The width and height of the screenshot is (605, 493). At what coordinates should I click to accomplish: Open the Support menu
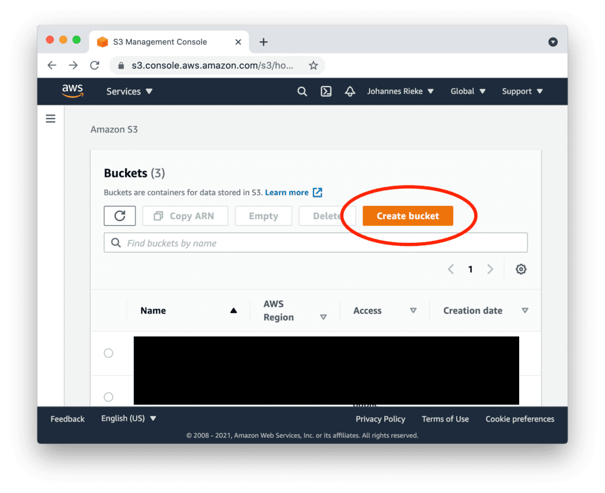pyautogui.click(x=521, y=91)
